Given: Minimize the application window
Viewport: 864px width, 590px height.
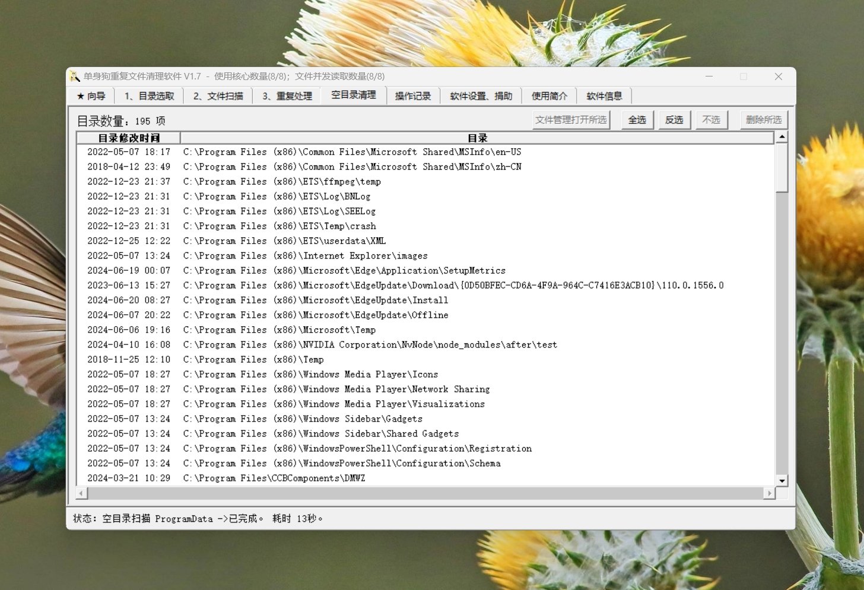Looking at the screenshot, I should 709,76.
